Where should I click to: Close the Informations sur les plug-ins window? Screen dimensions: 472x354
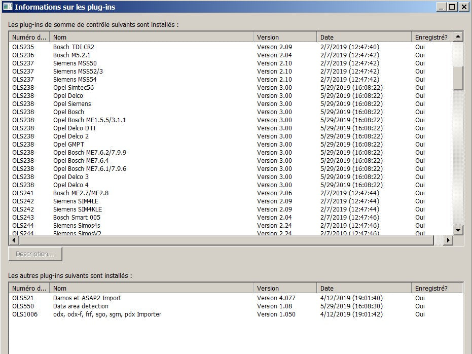pos(464,7)
